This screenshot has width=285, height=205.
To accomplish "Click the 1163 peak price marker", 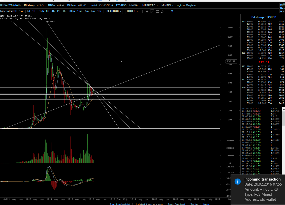I will tap(51, 21).
